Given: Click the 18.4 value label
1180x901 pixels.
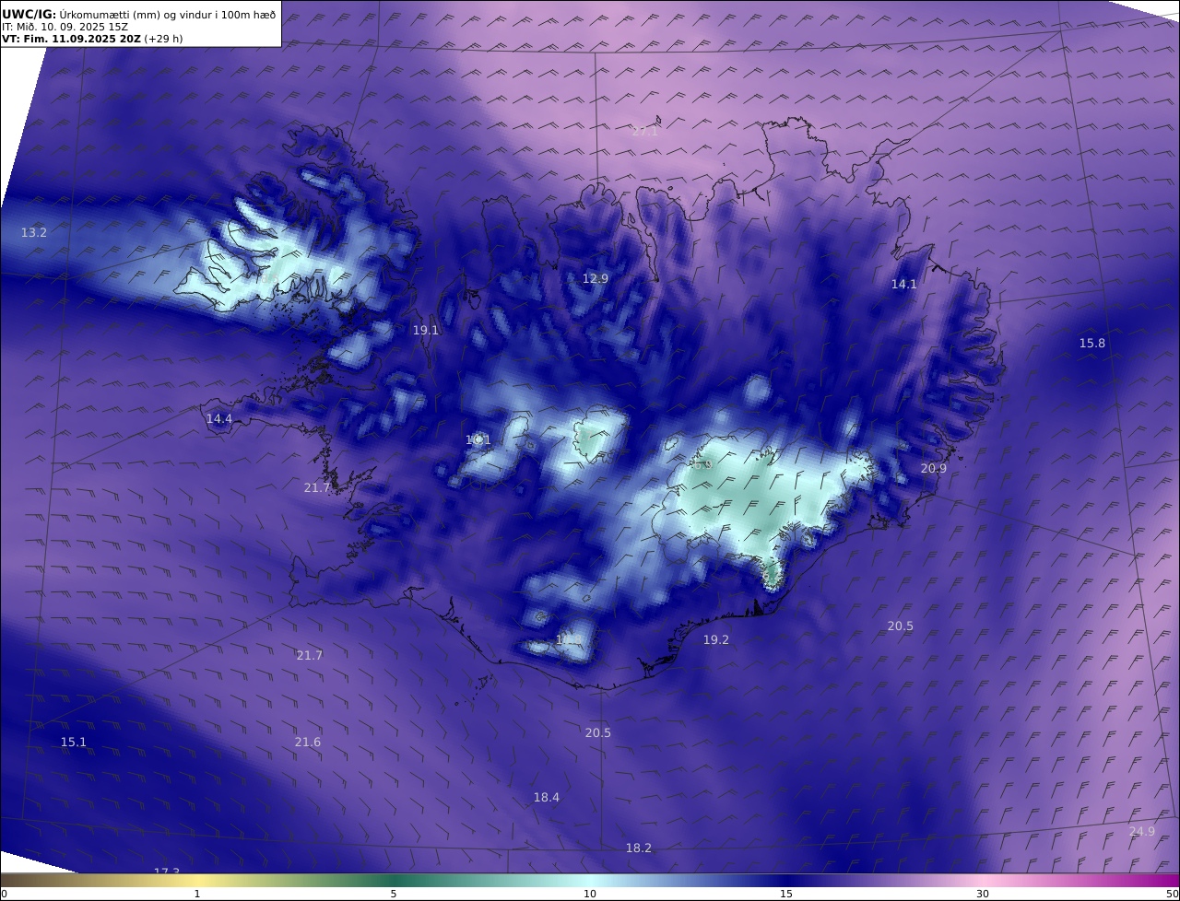Looking at the screenshot, I should coord(547,798).
